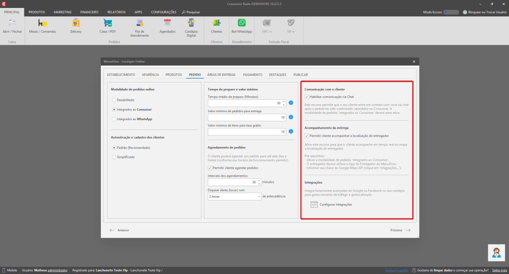Image resolution: width=509 pixels, height=274 pixels.
Task: Toggle Habilitar comunicação via Chat
Action: [307, 97]
